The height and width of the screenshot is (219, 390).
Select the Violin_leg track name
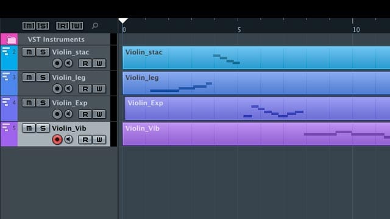[x=69, y=78]
